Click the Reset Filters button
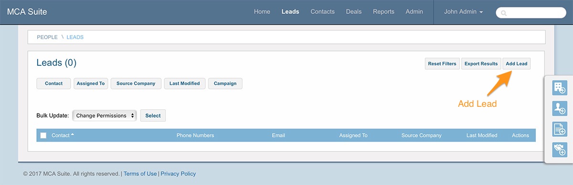 coord(442,64)
